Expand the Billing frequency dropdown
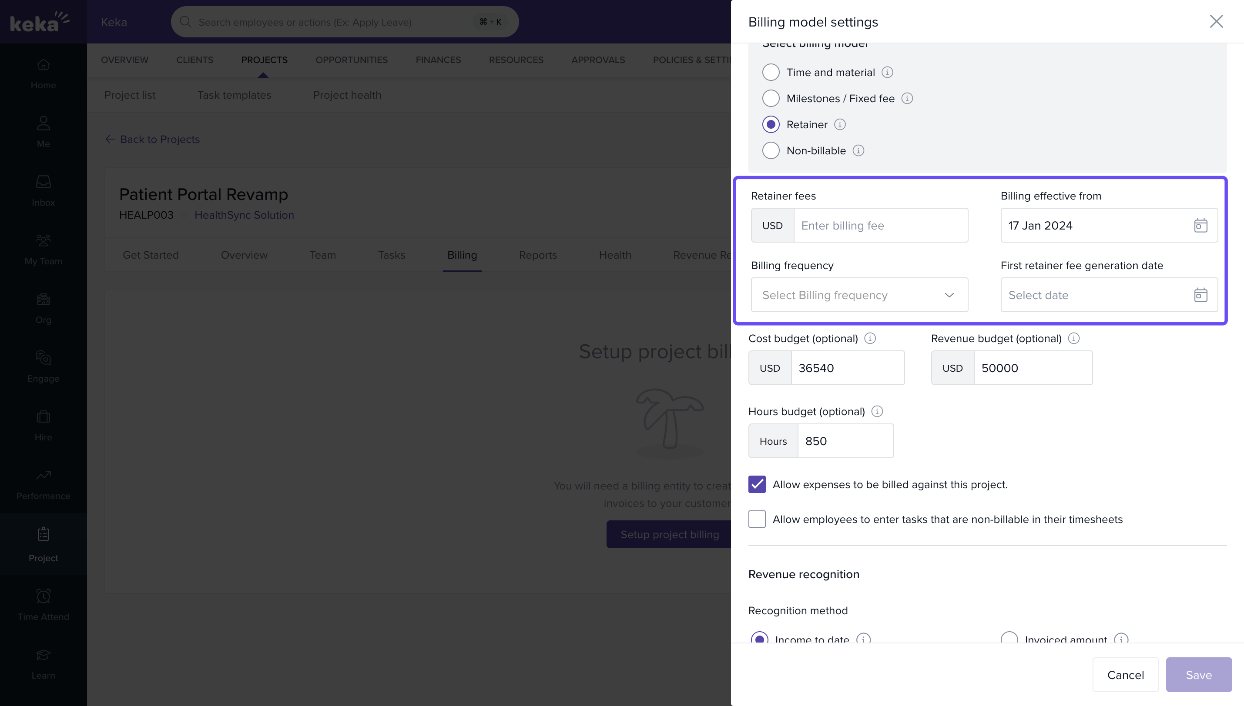Screen dimensions: 1244x706 [x=859, y=295]
